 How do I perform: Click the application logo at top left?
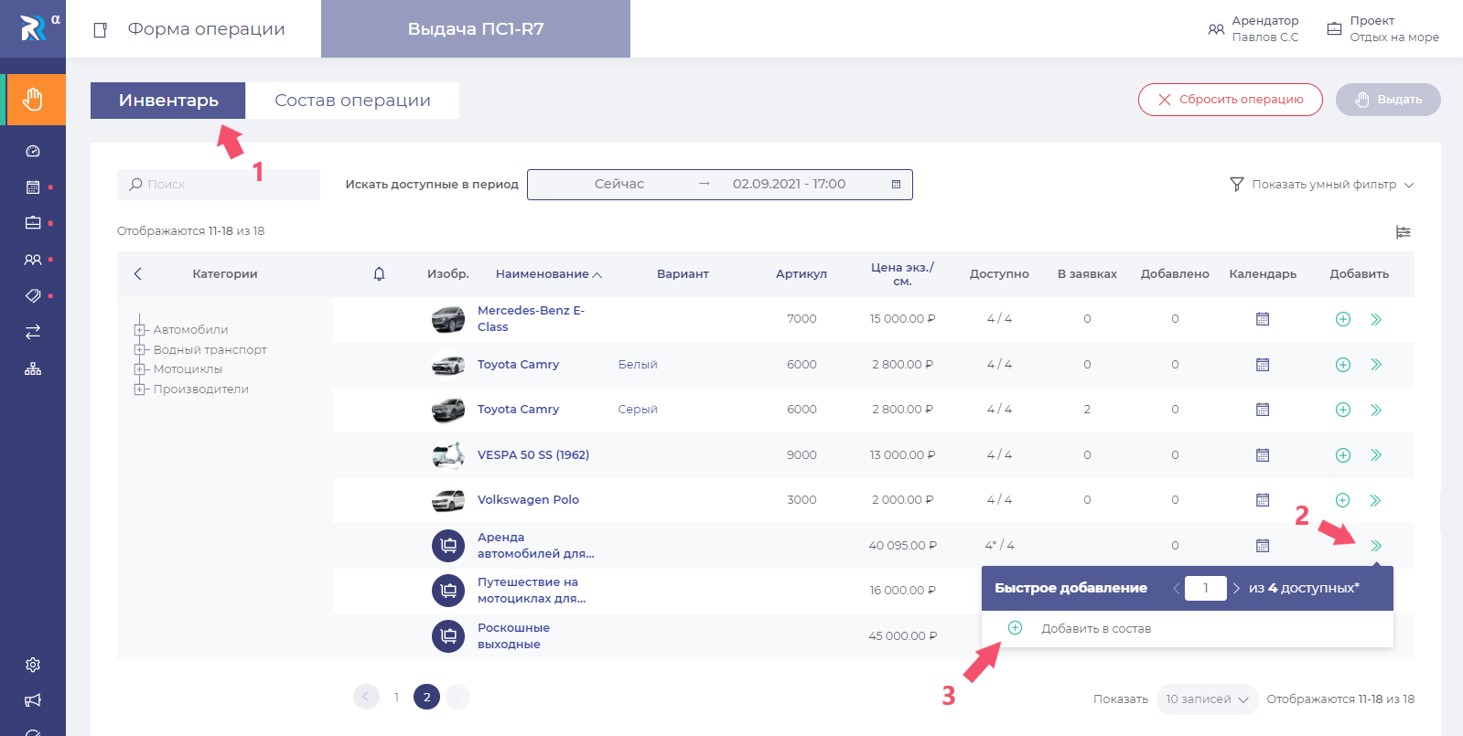[x=33, y=28]
